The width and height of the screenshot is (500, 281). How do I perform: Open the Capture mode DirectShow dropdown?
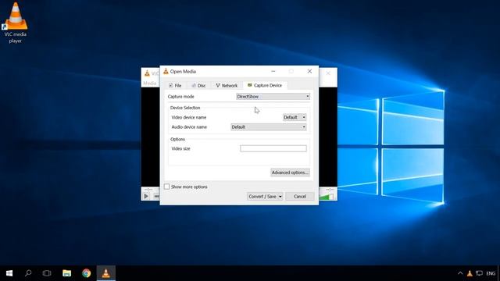(273, 96)
